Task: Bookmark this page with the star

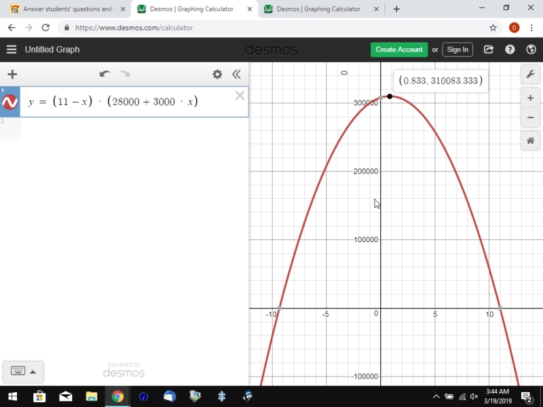Action: (x=493, y=28)
